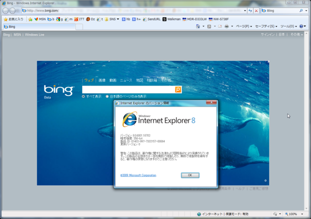Open the 'm' favorites bar shortcut

(69, 19)
